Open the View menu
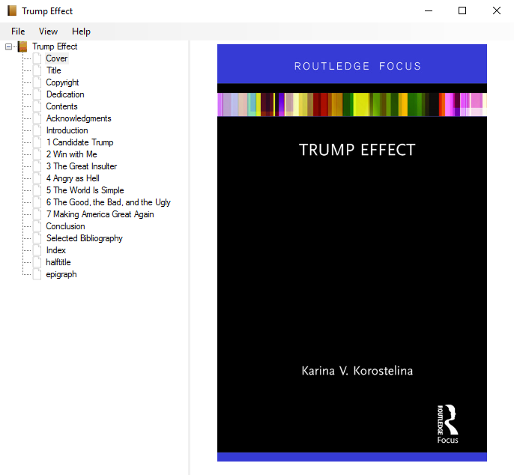Viewport: 514px width, 475px height. point(48,31)
